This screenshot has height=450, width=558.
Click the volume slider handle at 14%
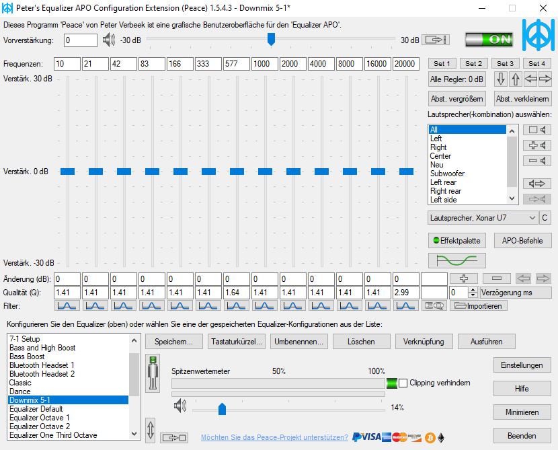click(x=222, y=409)
